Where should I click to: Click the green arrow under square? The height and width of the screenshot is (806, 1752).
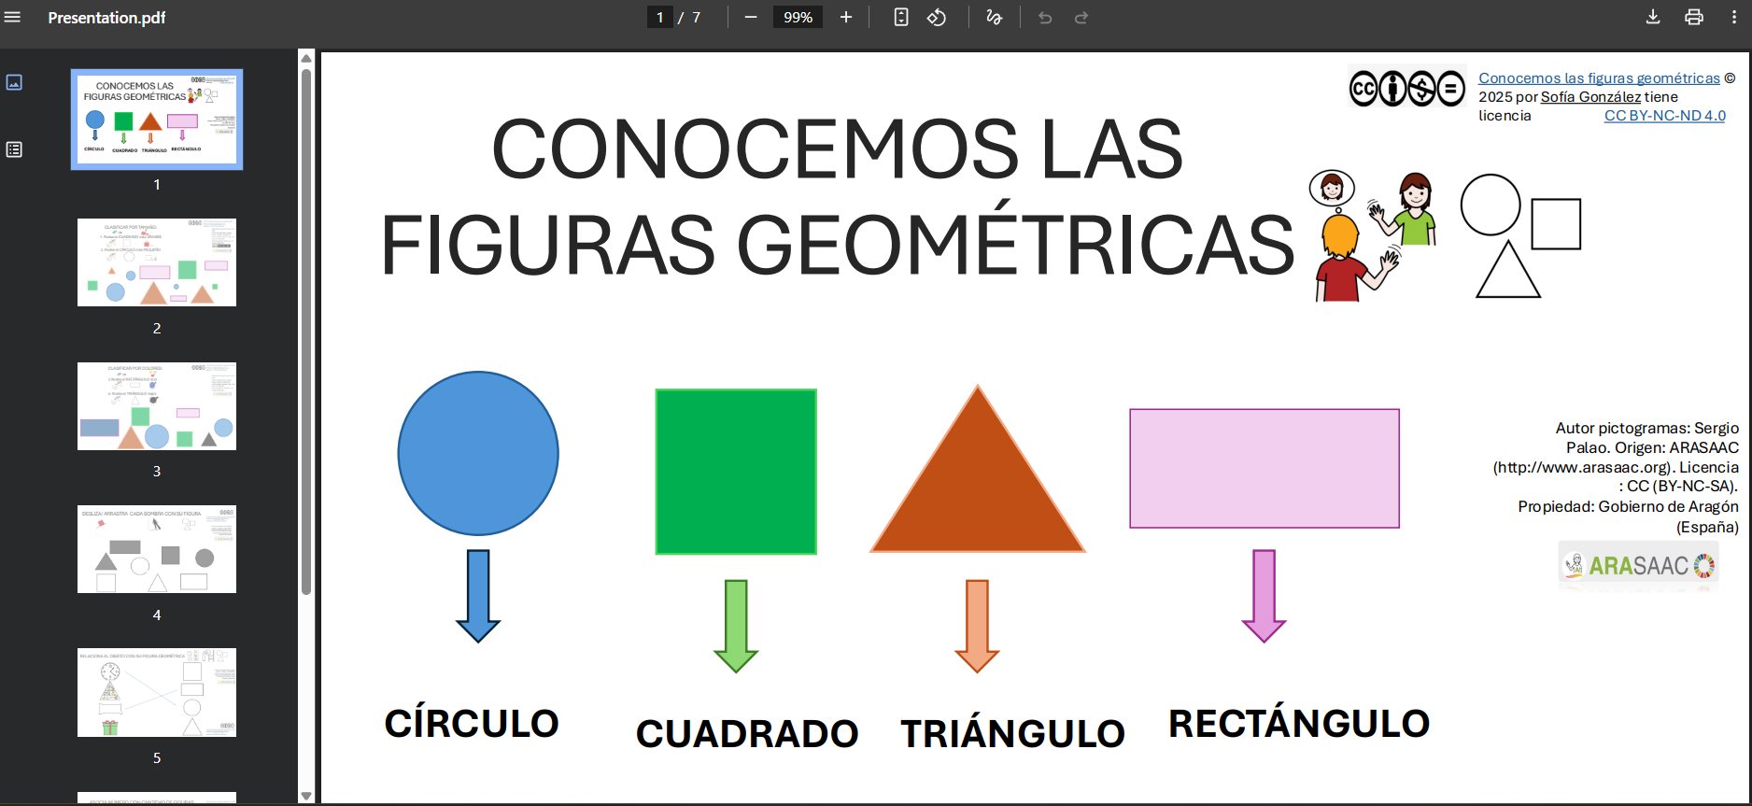click(736, 626)
